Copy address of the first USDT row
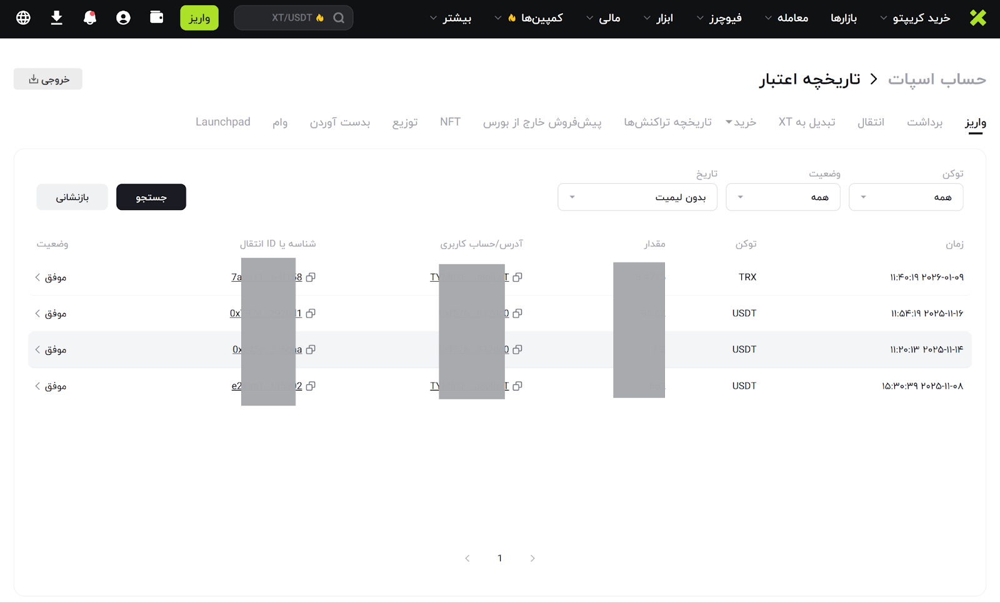 click(517, 314)
